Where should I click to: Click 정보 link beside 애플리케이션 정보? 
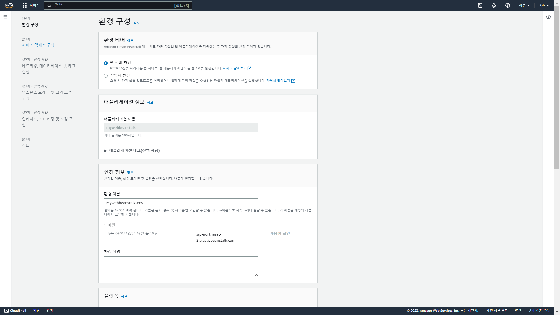(x=150, y=102)
